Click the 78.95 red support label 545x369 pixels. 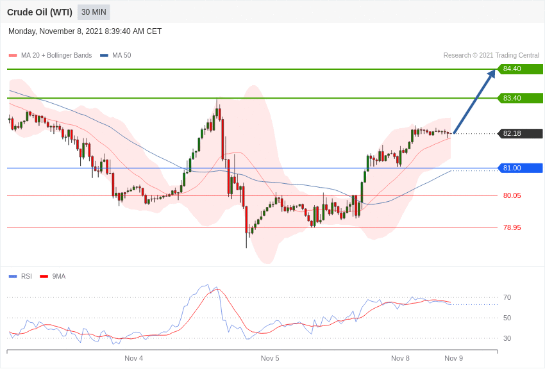point(512,227)
